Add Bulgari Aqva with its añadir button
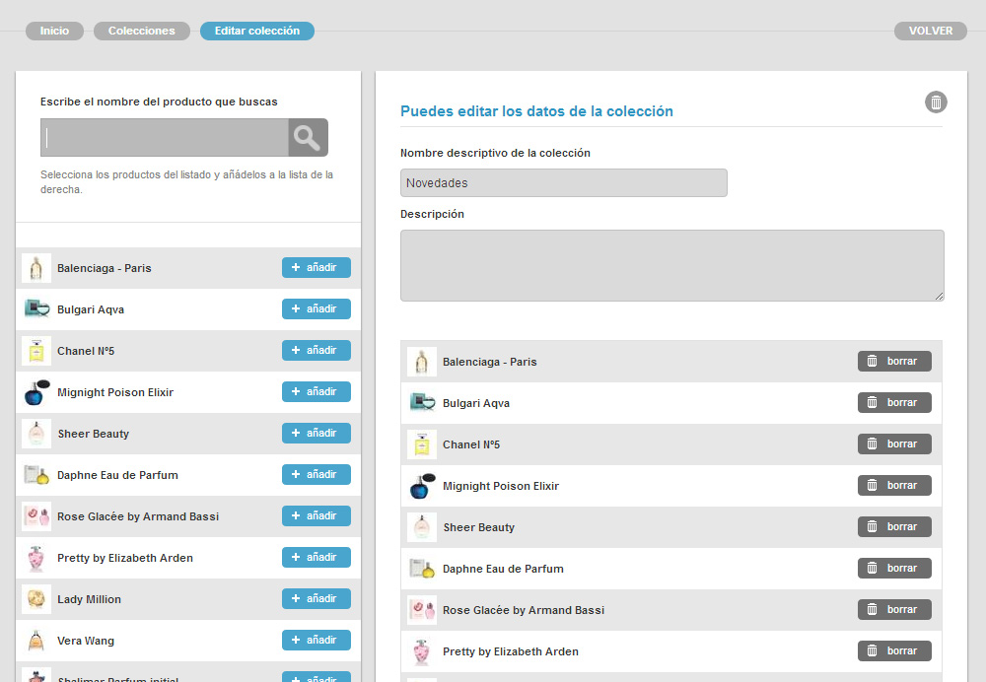 coord(317,309)
